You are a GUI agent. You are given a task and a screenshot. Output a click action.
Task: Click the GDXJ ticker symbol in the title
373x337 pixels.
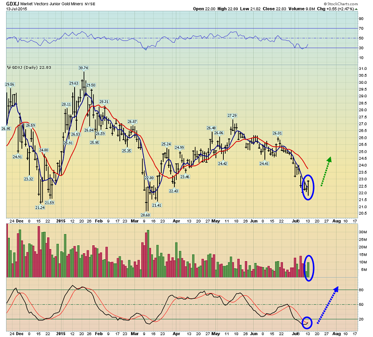(13, 4)
